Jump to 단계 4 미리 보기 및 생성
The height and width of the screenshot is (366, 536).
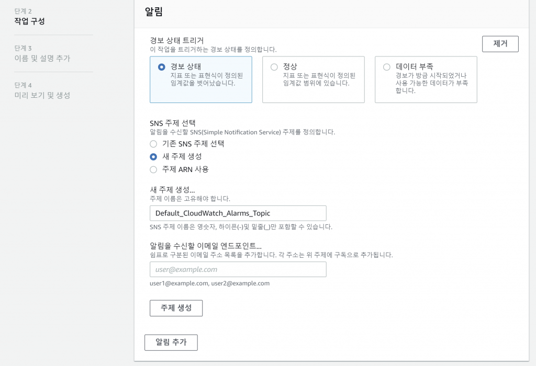[x=42, y=95]
